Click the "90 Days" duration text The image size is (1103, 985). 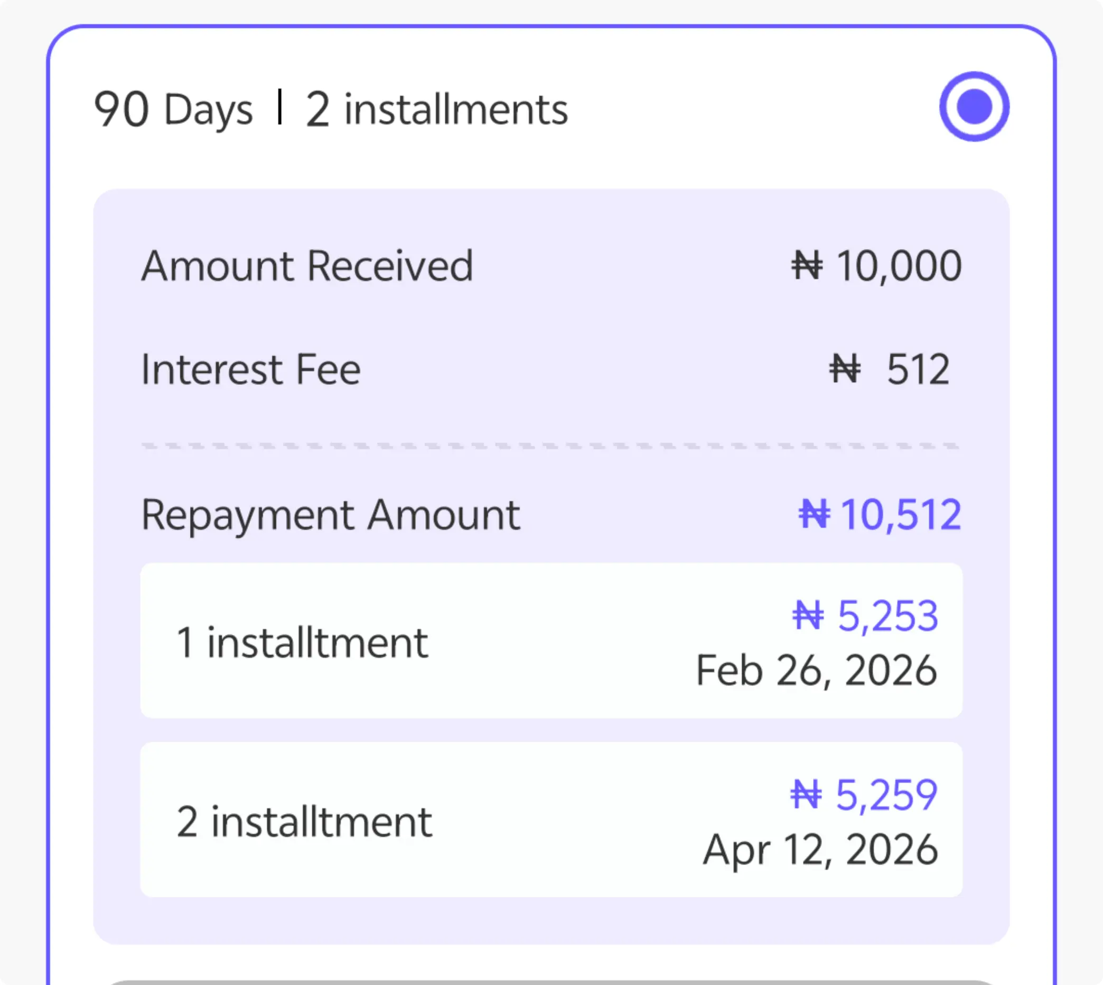[173, 110]
